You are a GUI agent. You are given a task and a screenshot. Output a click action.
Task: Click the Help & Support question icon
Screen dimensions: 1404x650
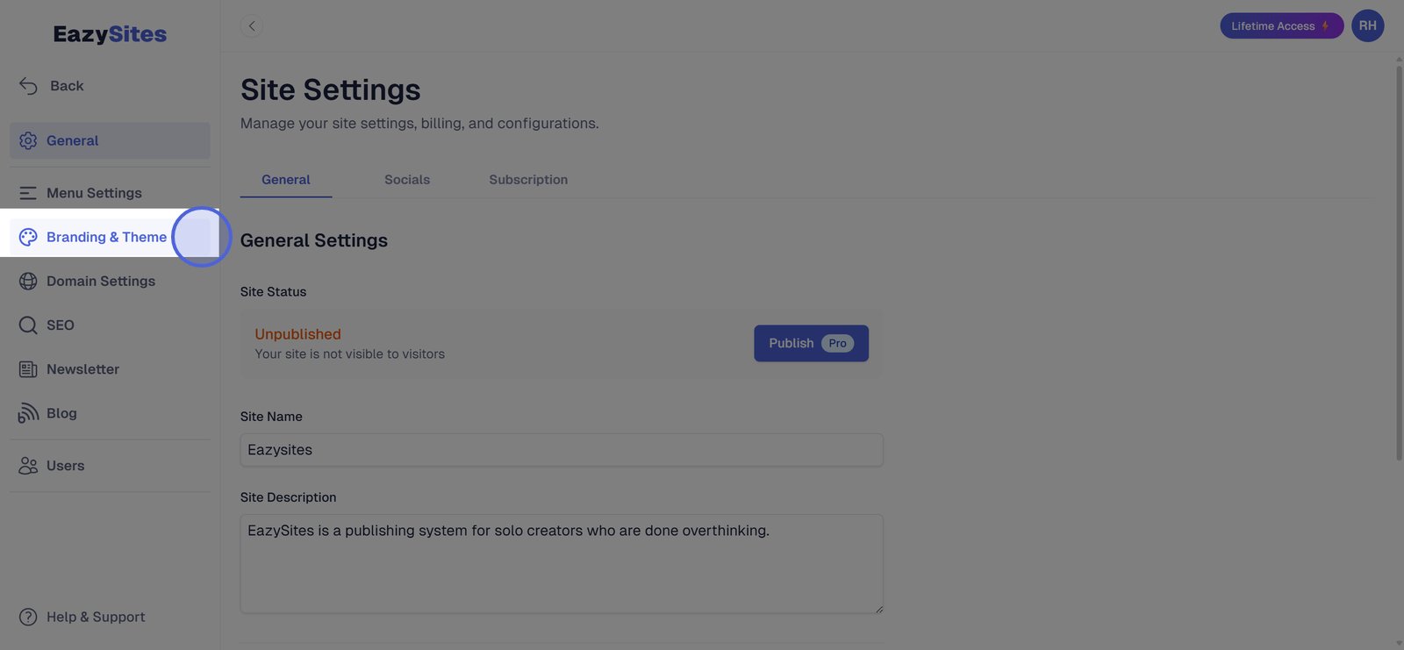[28, 618]
